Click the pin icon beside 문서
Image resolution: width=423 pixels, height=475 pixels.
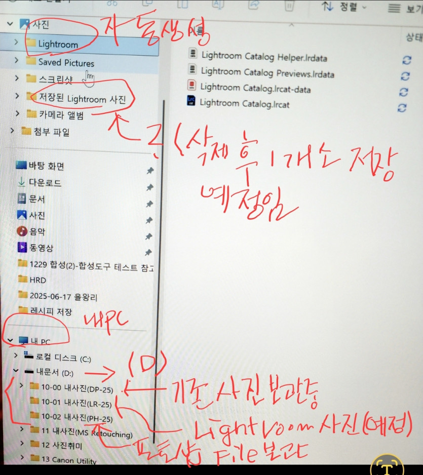(149, 204)
